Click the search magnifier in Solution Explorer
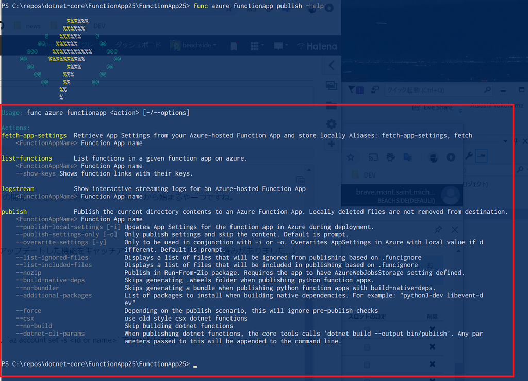528x381 pixels. pyautogui.click(x=520, y=169)
